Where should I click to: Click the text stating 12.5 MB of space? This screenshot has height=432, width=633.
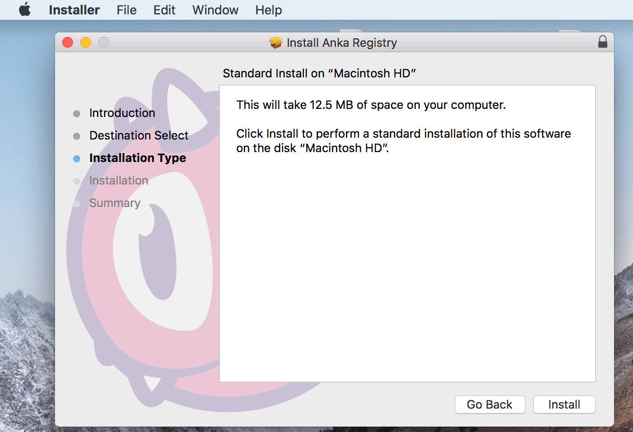371,105
